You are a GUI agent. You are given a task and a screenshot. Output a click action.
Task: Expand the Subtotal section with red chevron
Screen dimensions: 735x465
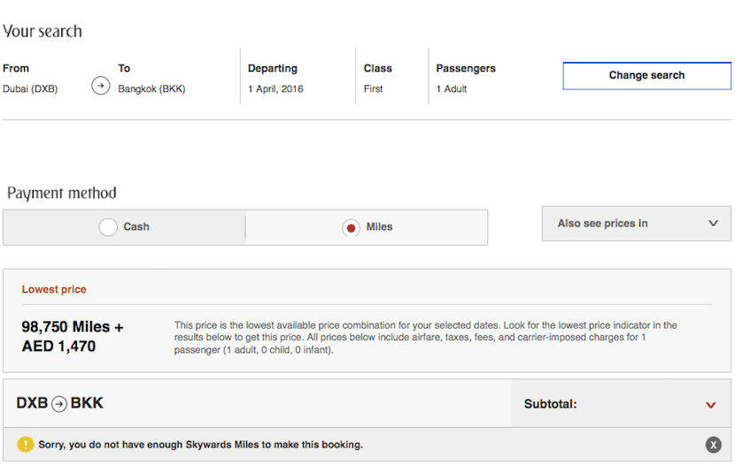click(710, 405)
